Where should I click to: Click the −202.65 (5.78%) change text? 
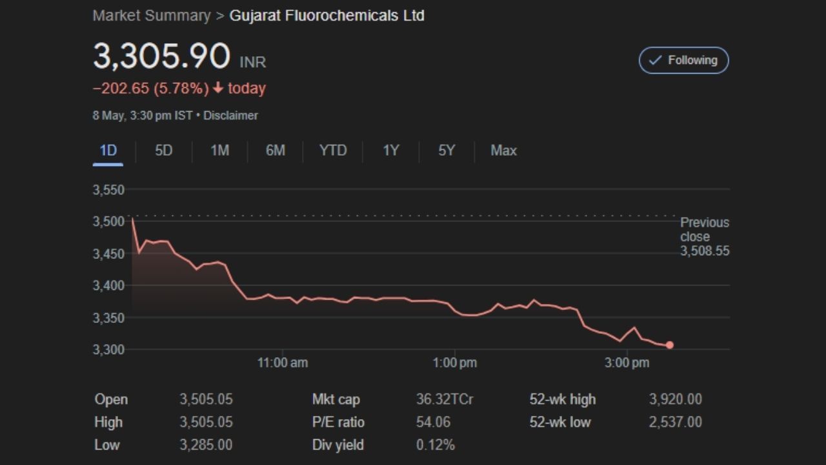tap(151, 88)
